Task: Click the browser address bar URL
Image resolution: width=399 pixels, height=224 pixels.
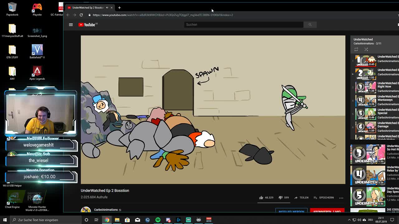Action: (x=163, y=15)
